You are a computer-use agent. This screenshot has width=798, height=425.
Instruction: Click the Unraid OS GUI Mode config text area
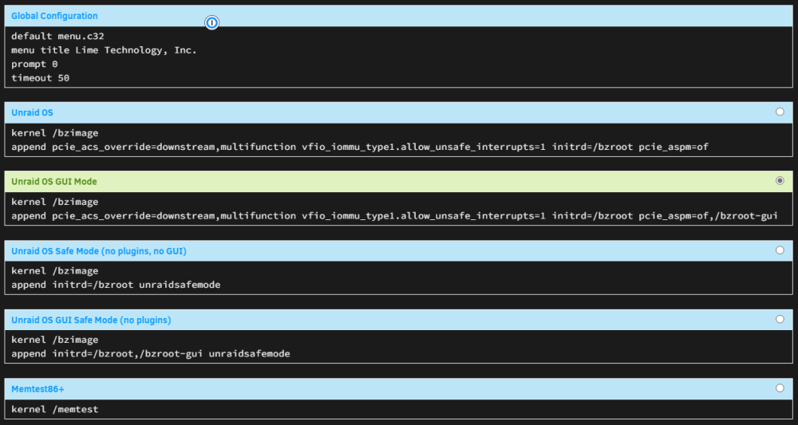point(398,209)
